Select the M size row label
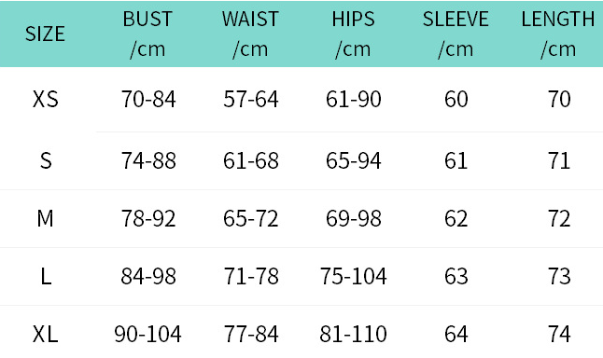This screenshot has height=358, width=603. tap(46, 218)
